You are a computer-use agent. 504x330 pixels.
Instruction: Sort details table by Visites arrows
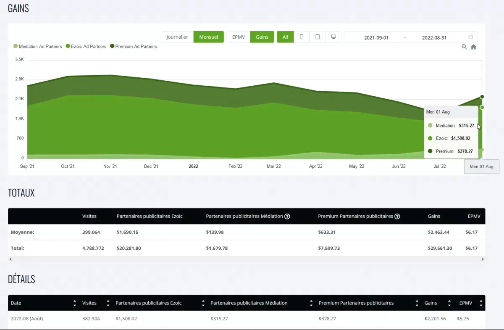[x=108, y=303]
